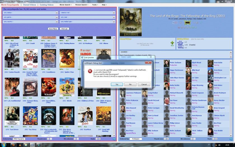
Task: Click minus next to movie list Style
Action: point(97,139)
